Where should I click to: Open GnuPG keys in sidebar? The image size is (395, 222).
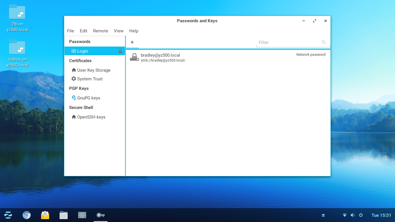[x=88, y=98]
